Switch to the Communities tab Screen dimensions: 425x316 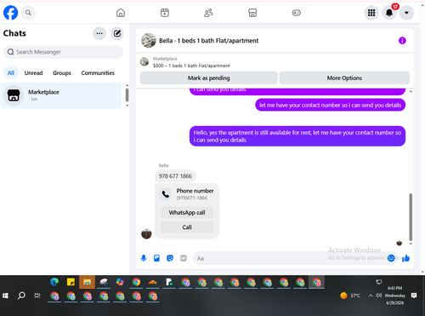[98, 73]
